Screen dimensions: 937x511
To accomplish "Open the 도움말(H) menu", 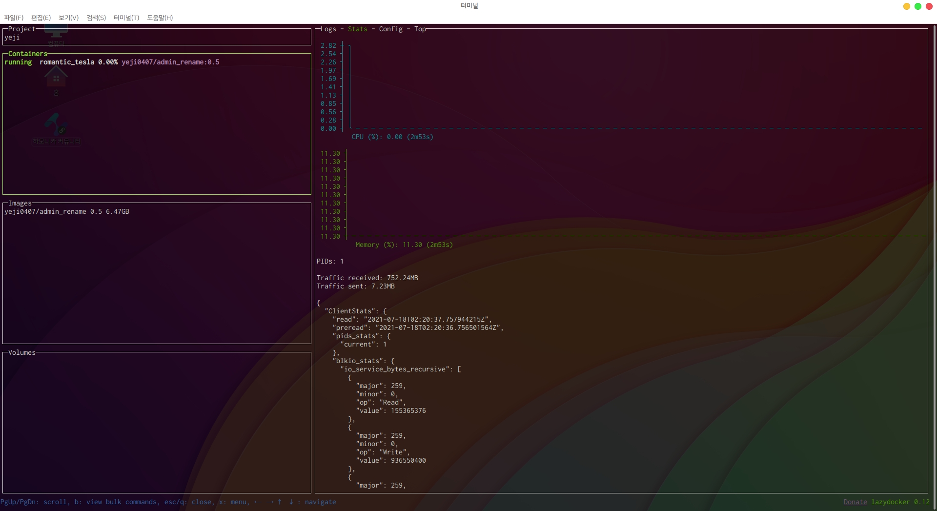I will point(160,18).
